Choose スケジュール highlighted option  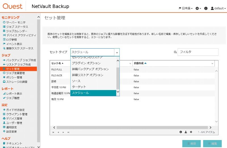tap(93, 93)
